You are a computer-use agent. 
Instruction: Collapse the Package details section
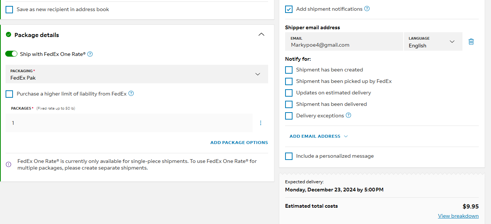pyautogui.click(x=261, y=34)
